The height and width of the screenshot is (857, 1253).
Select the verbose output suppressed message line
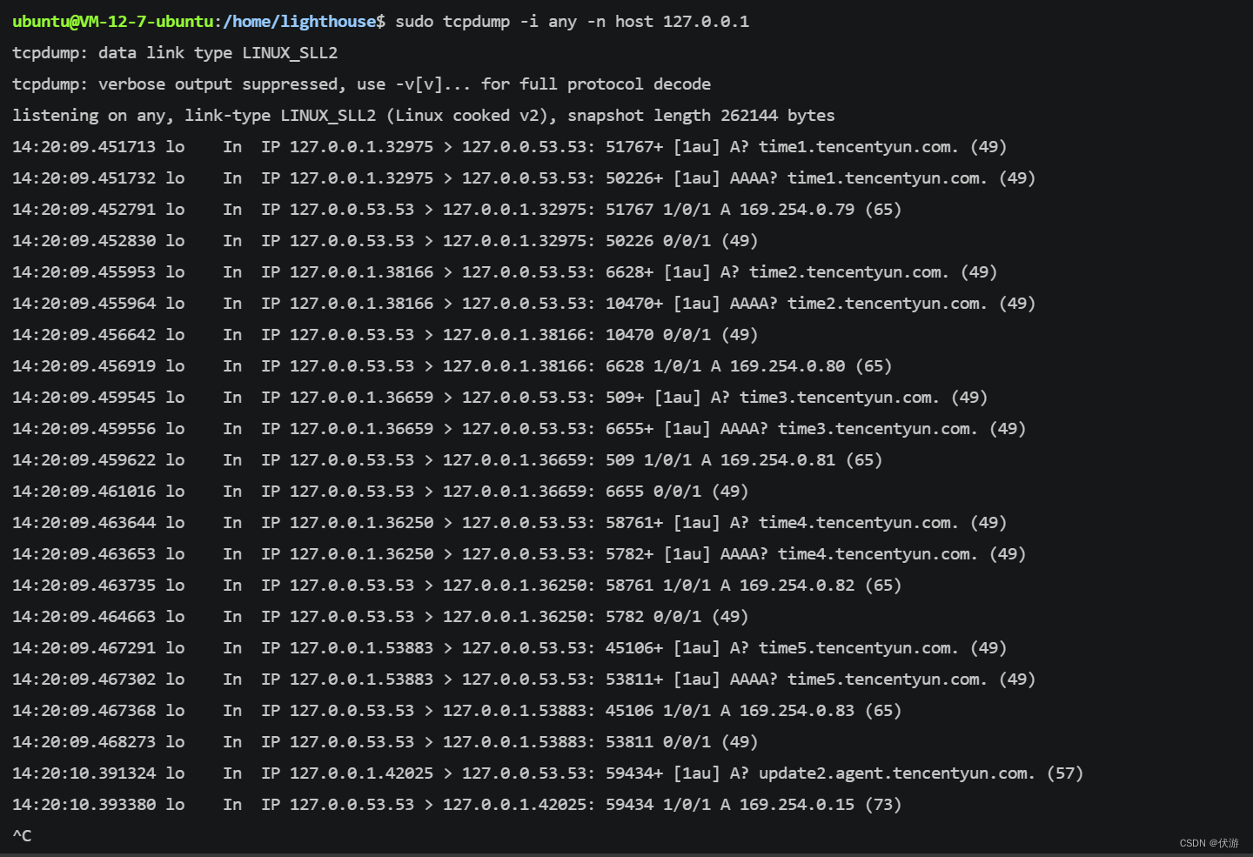pyautogui.click(x=361, y=84)
